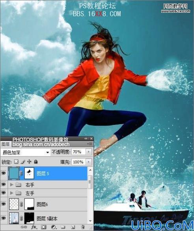The width and height of the screenshot is (194, 231).
Task: Click mask link icon on 图层 5副本
Action: [21, 218]
